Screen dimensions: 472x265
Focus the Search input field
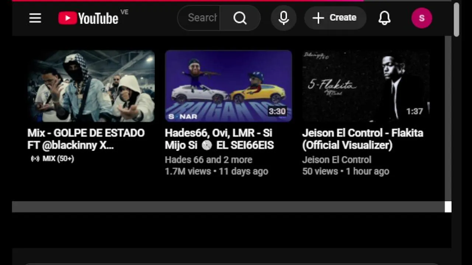[x=199, y=18]
